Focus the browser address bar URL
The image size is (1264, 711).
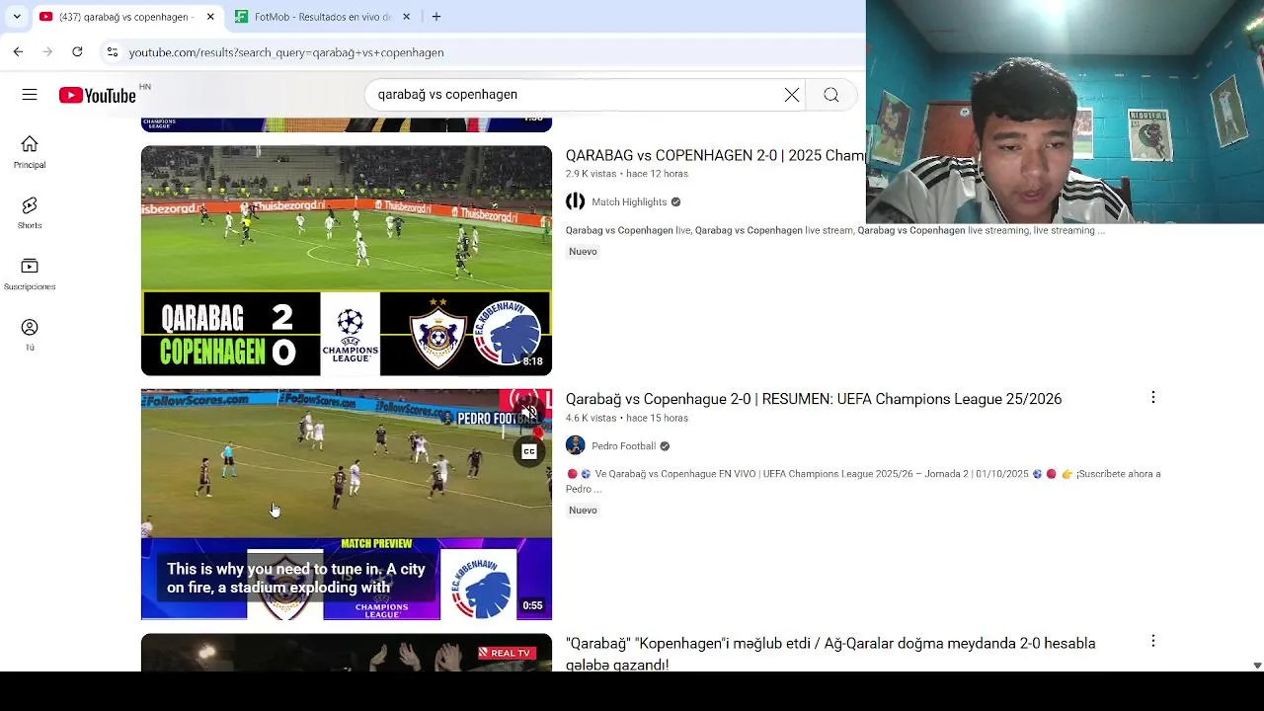[285, 52]
